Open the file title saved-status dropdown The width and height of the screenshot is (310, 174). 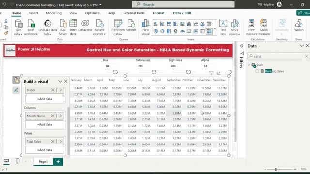(x=100, y=5)
